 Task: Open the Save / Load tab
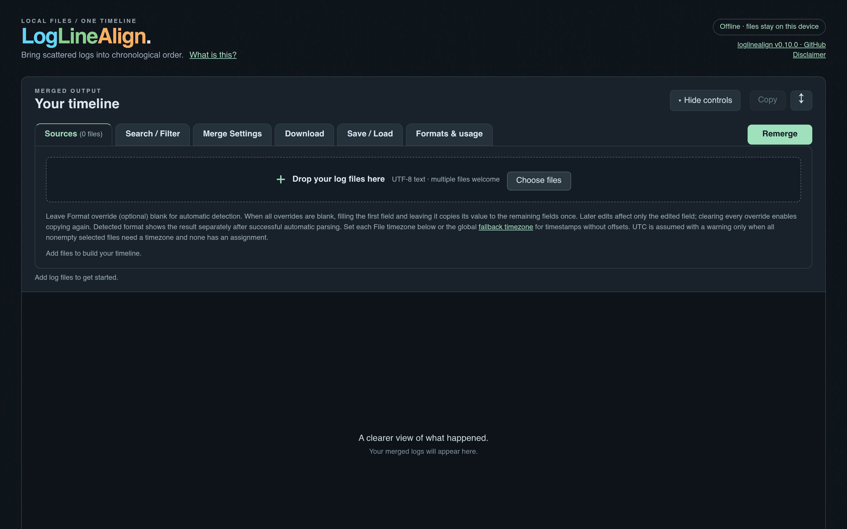[370, 134]
